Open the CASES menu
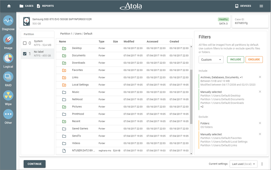This screenshot has width=271, height=170. (x=26, y=6)
